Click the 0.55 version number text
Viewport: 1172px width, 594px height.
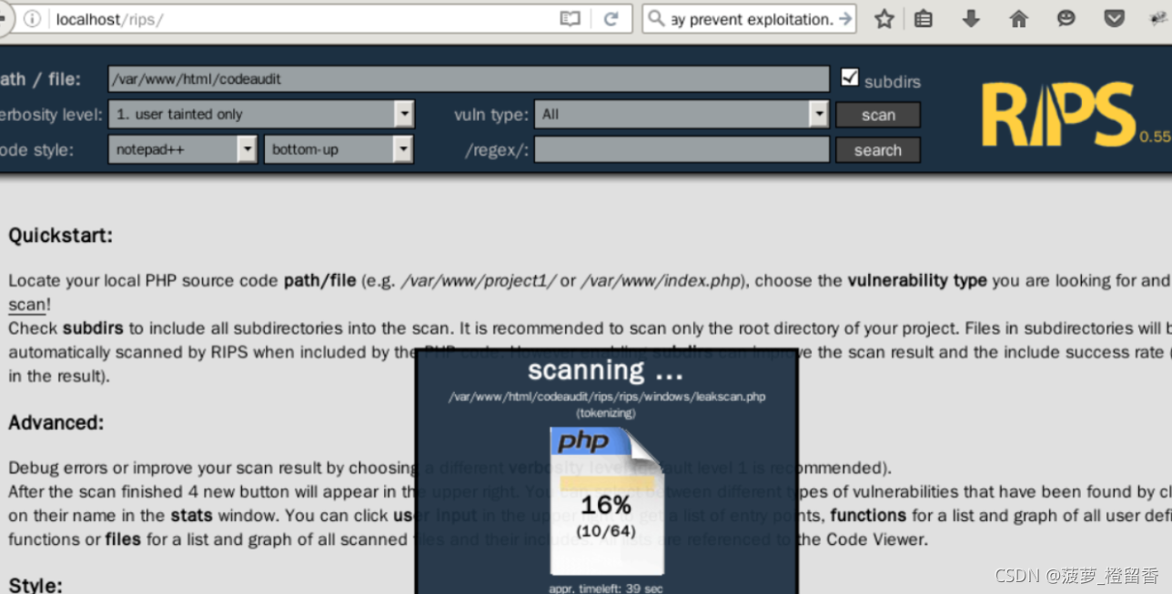point(1155,137)
